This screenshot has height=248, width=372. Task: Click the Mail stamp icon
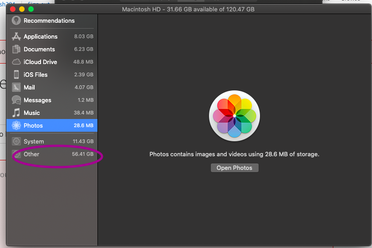point(16,87)
